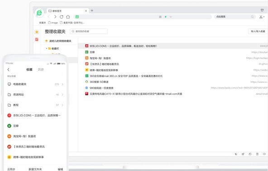Viewport: 268px width, 171px height.
Task: Open the 最美中国 bookmark in bookmarks bar
Action: (x=72, y=23)
